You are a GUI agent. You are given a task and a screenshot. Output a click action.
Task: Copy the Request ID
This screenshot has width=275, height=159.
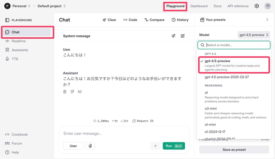[143, 121]
